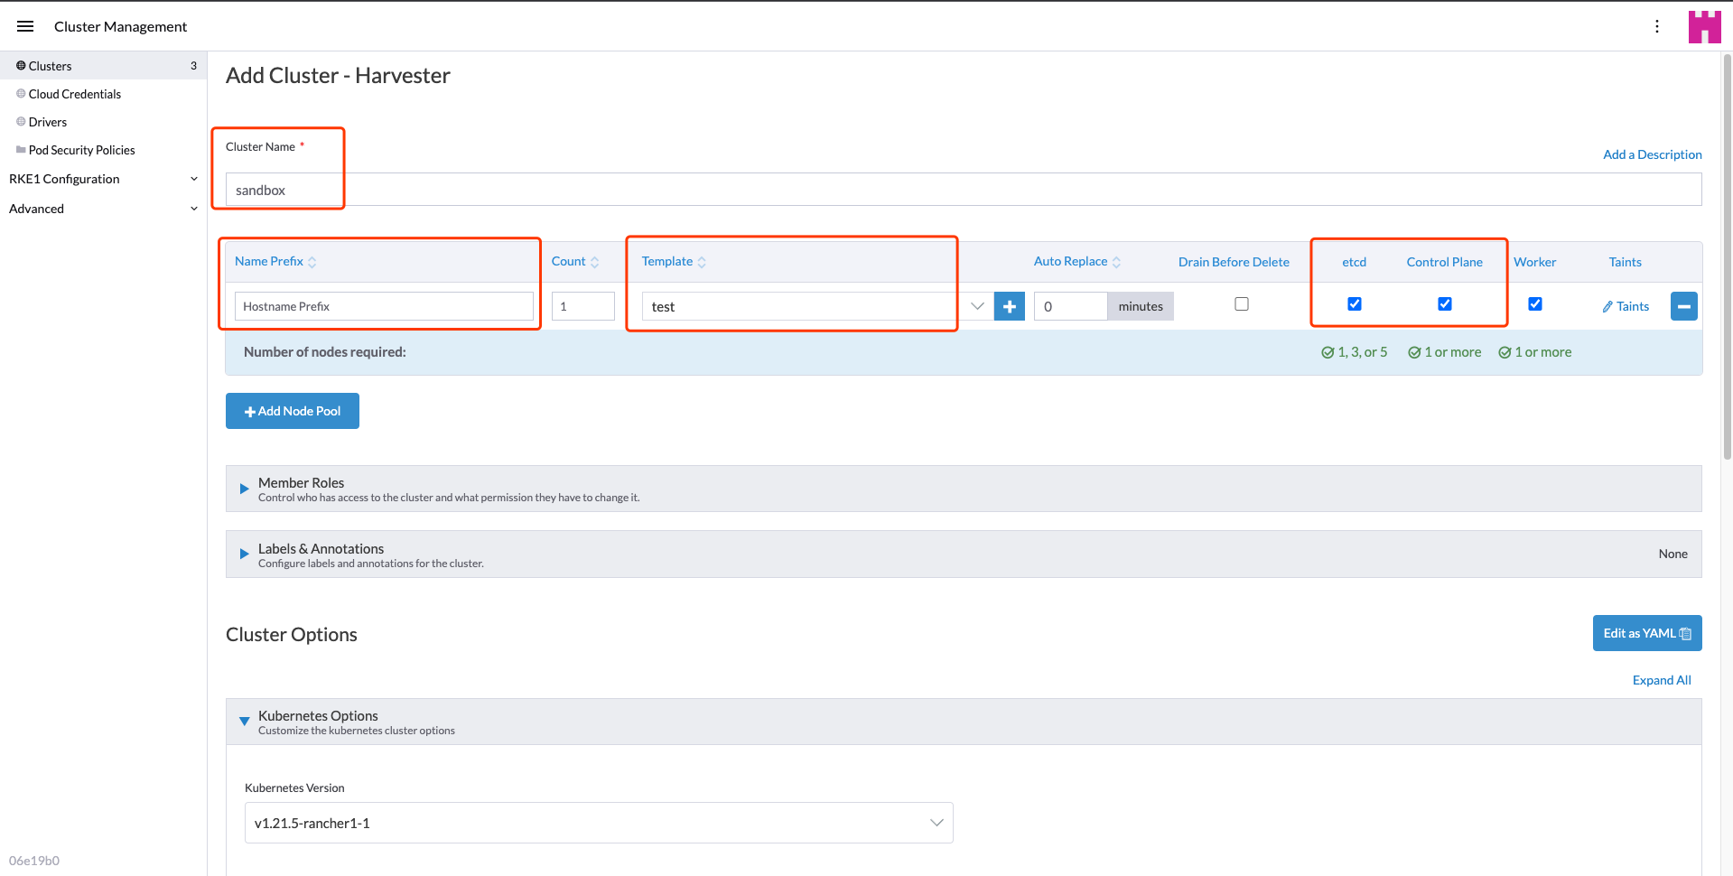Select Cloud Credentials in the sidebar

75,93
